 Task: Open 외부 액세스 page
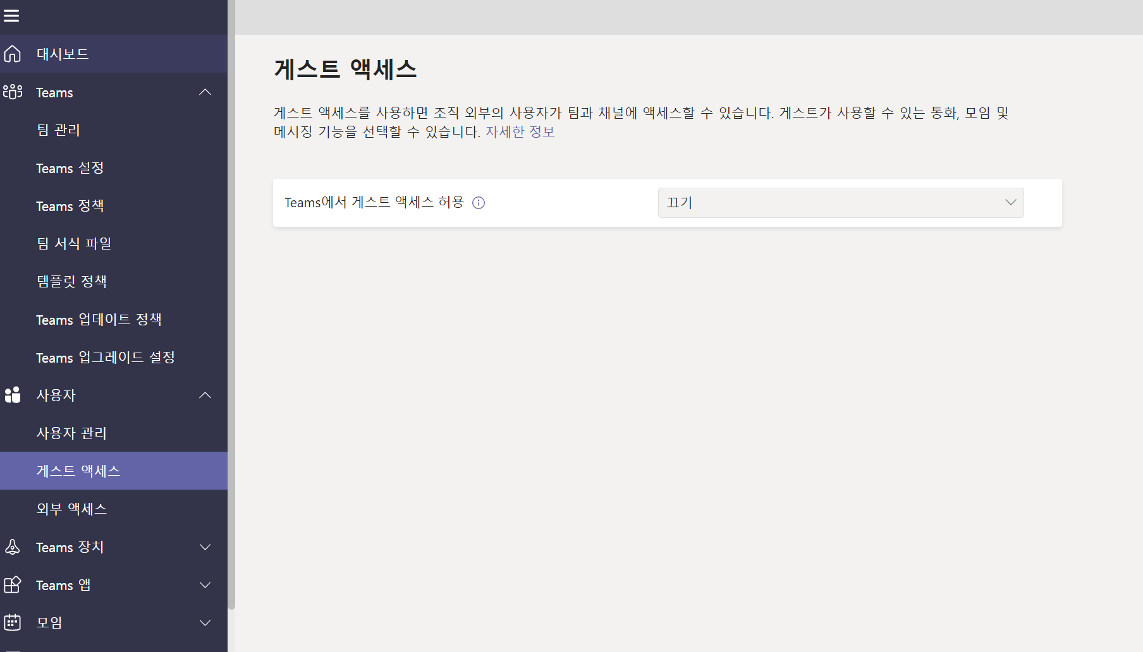(114, 509)
